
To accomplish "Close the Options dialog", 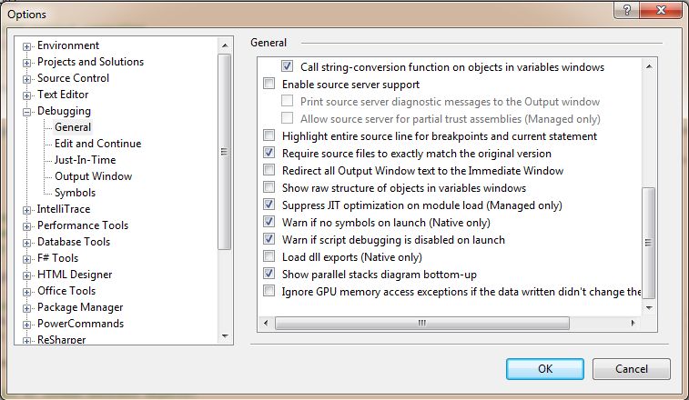I will click(x=661, y=10).
